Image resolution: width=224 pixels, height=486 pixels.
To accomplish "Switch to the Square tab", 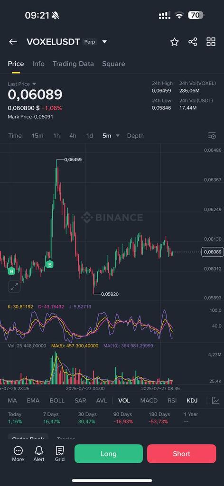I will [x=114, y=64].
